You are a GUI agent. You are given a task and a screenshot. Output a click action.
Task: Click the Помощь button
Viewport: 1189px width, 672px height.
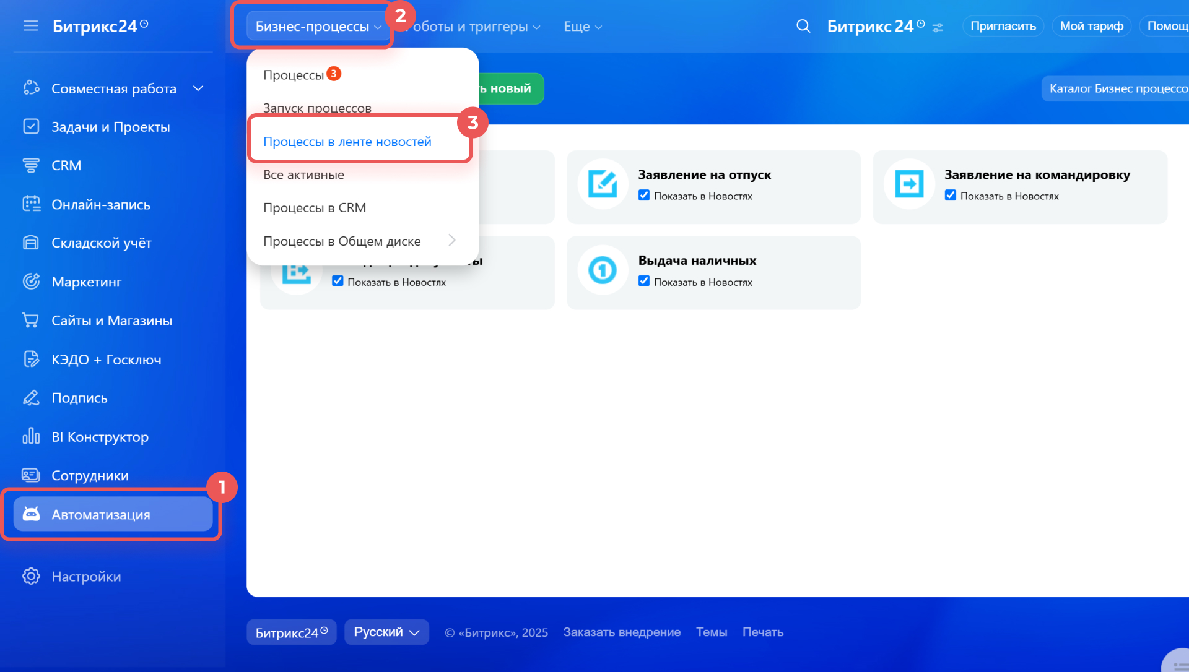click(1165, 26)
